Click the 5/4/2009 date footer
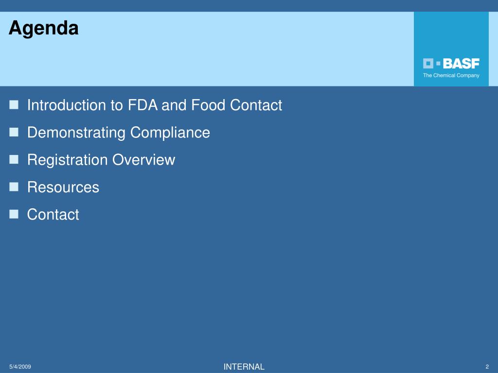 (20, 367)
